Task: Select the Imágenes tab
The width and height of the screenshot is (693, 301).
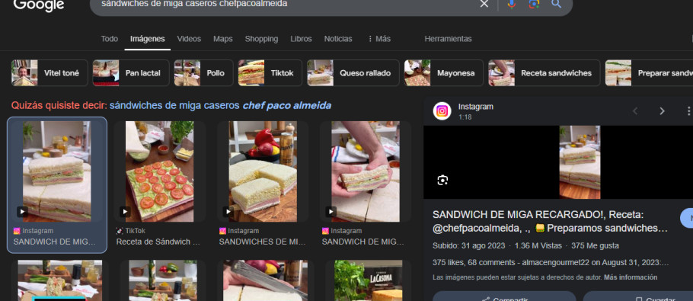Action: pyautogui.click(x=147, y=39)
